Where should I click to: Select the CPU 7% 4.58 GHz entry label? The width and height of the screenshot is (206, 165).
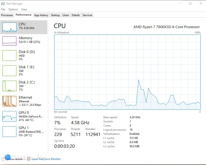point(26,26)
